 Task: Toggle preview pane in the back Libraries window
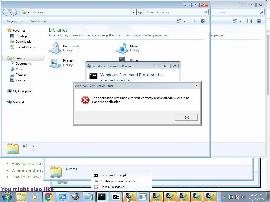pos(249,21)
